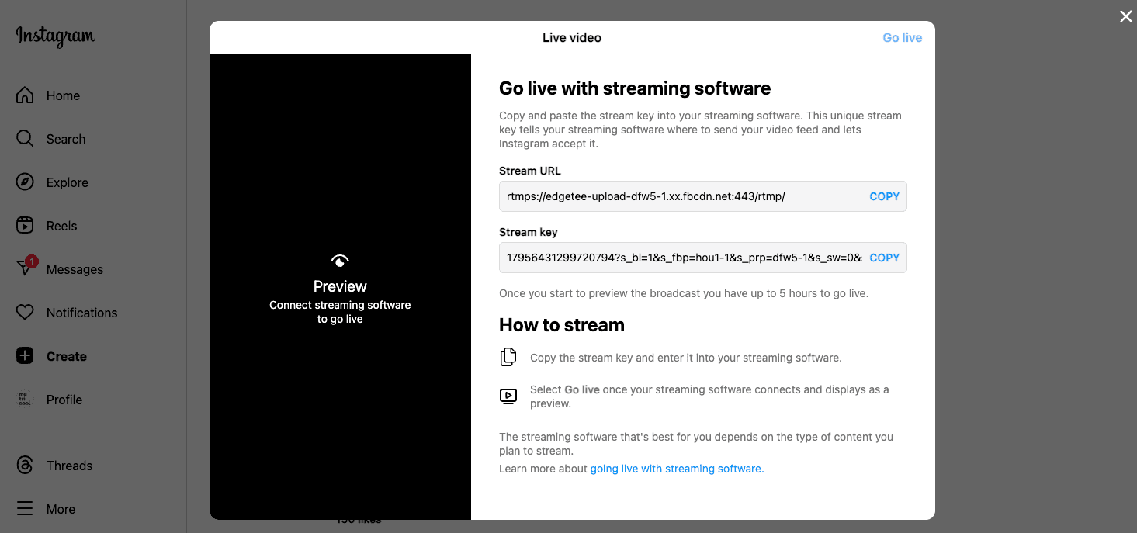Select the Create plus icon
The image size is (1137, 533).
coord(26,355)
